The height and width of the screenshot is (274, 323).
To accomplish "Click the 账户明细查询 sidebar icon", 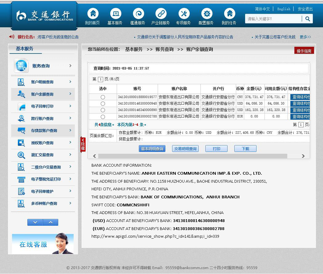I will [x=21, y=82].
